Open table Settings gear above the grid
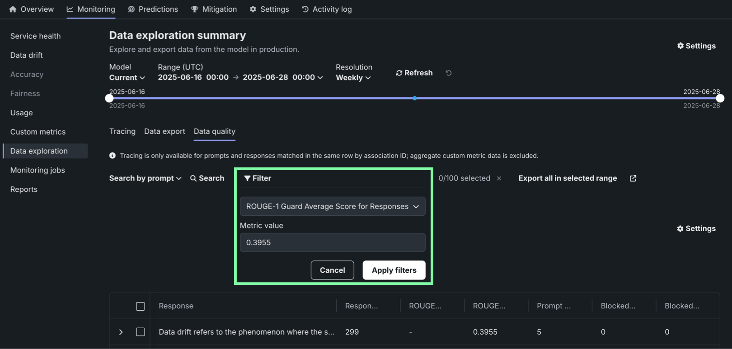This screenshot has width=732, height=349. coord(680,229)
